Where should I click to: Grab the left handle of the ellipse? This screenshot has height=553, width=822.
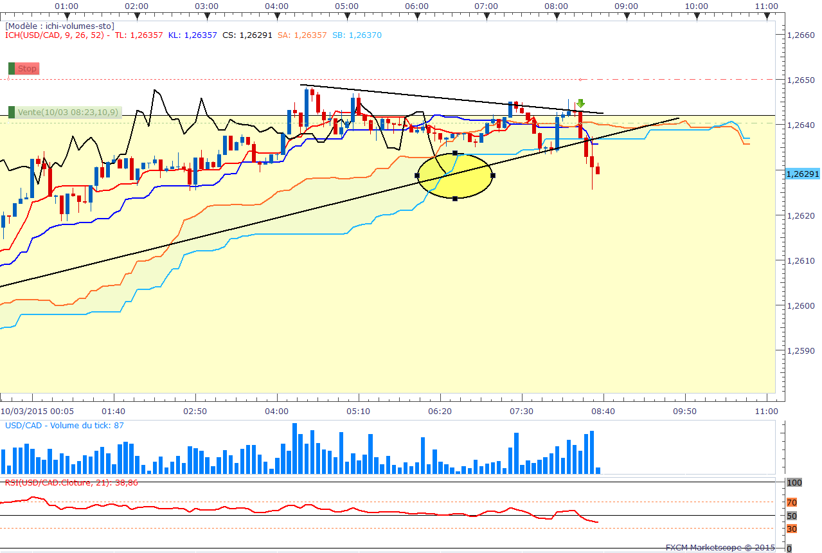click(417, 176)
